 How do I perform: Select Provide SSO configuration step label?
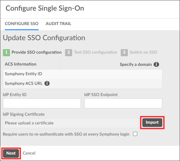coord(37,52)
